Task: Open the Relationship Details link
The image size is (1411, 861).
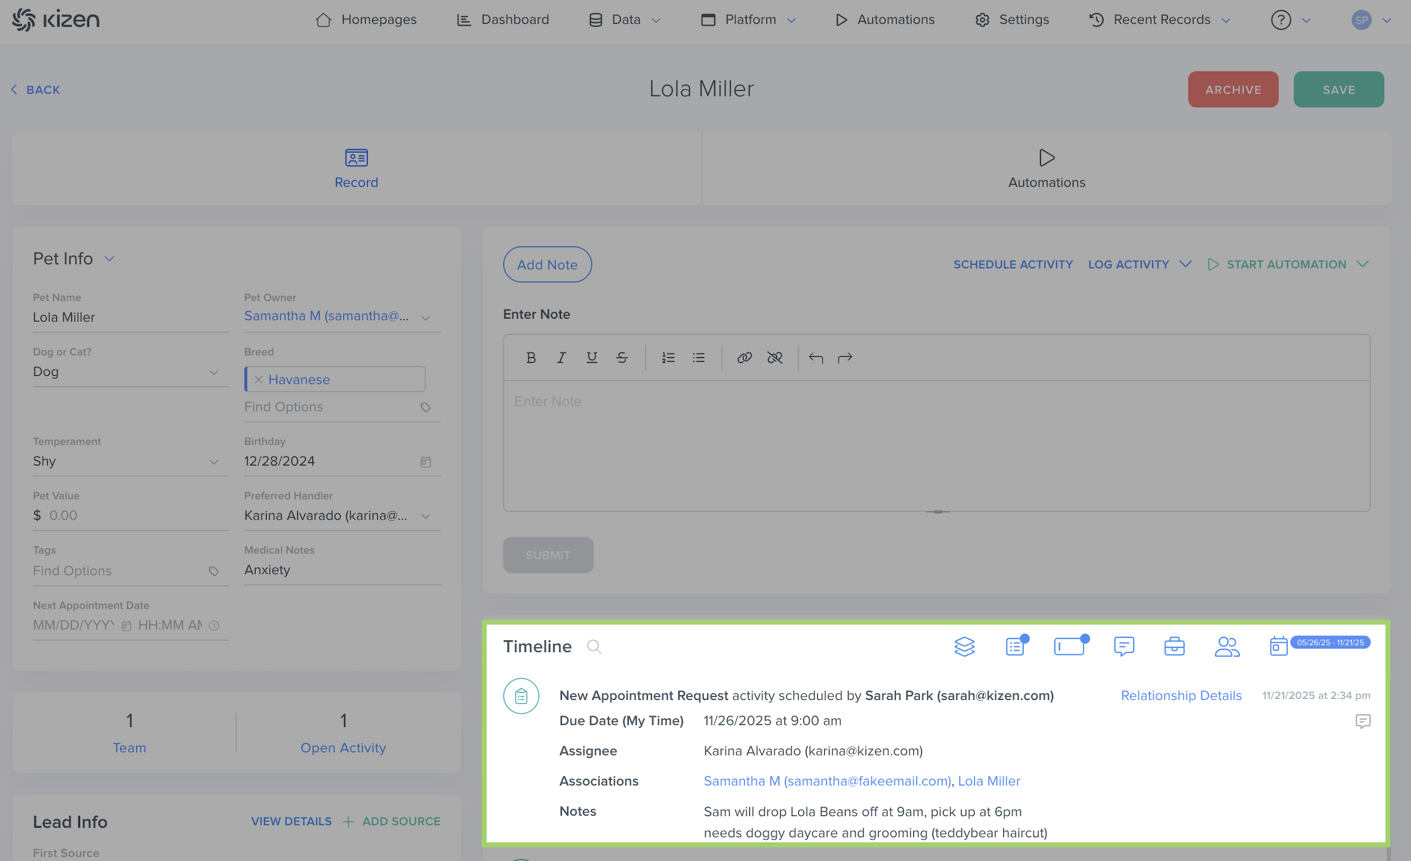Action: pos(1181,695)
